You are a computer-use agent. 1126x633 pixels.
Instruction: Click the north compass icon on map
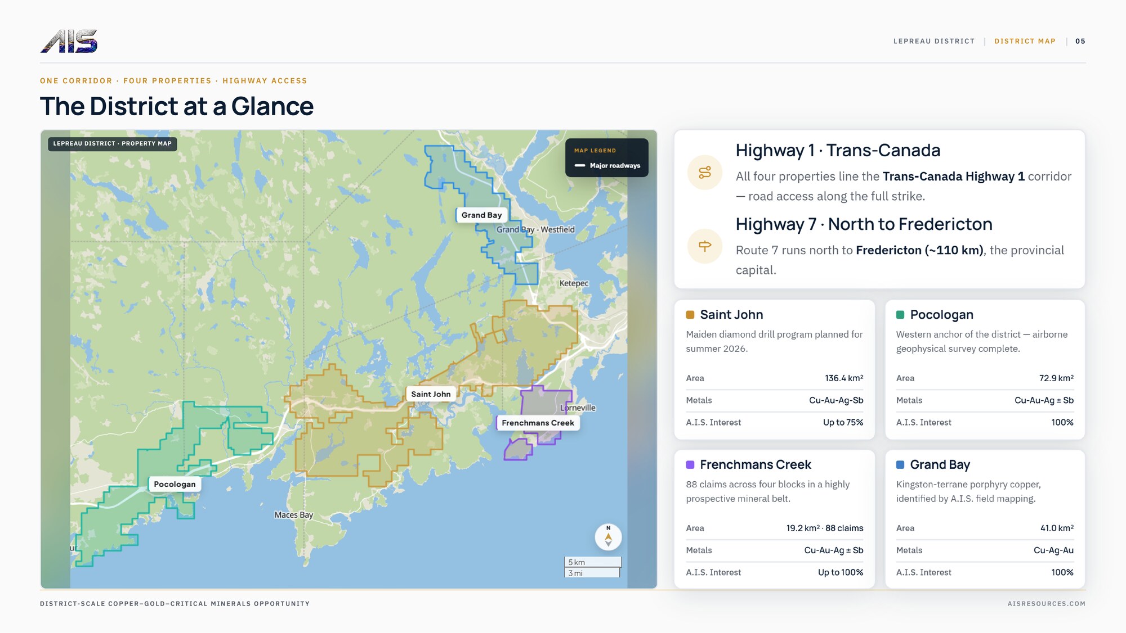click(x=608, y=537)
